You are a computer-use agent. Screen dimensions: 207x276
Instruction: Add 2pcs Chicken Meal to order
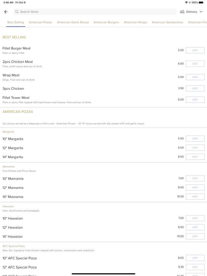[195, 64]
